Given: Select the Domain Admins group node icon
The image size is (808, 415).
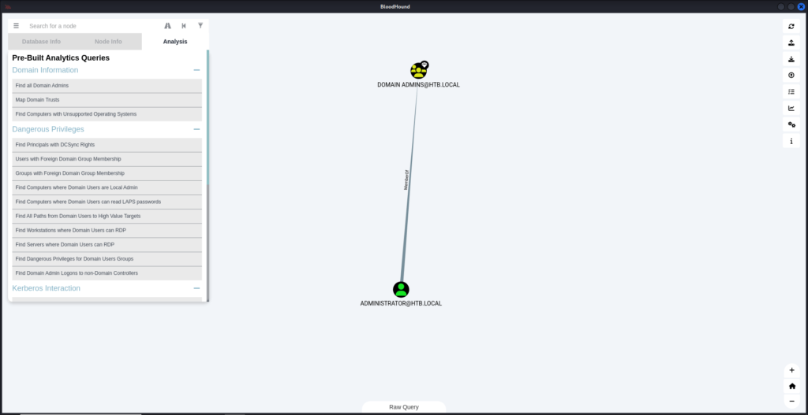Looking at the screenshot, I should (418, 70).
